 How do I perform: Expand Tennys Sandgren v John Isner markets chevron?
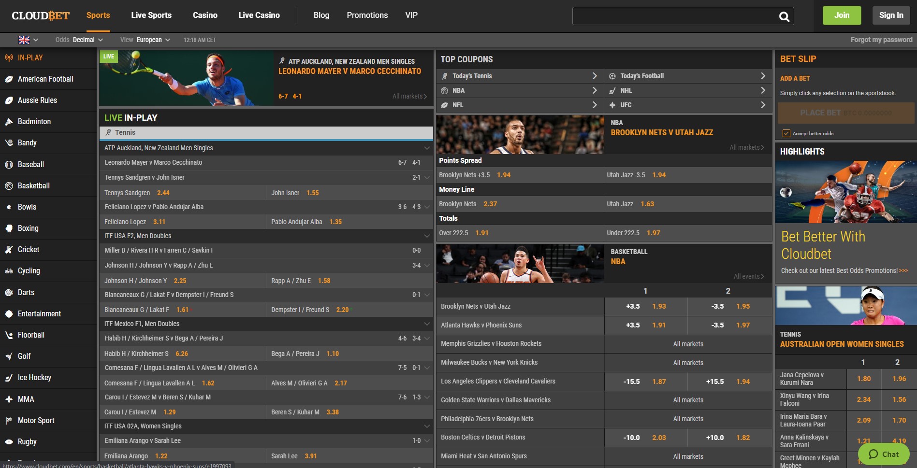coord(427,178)
